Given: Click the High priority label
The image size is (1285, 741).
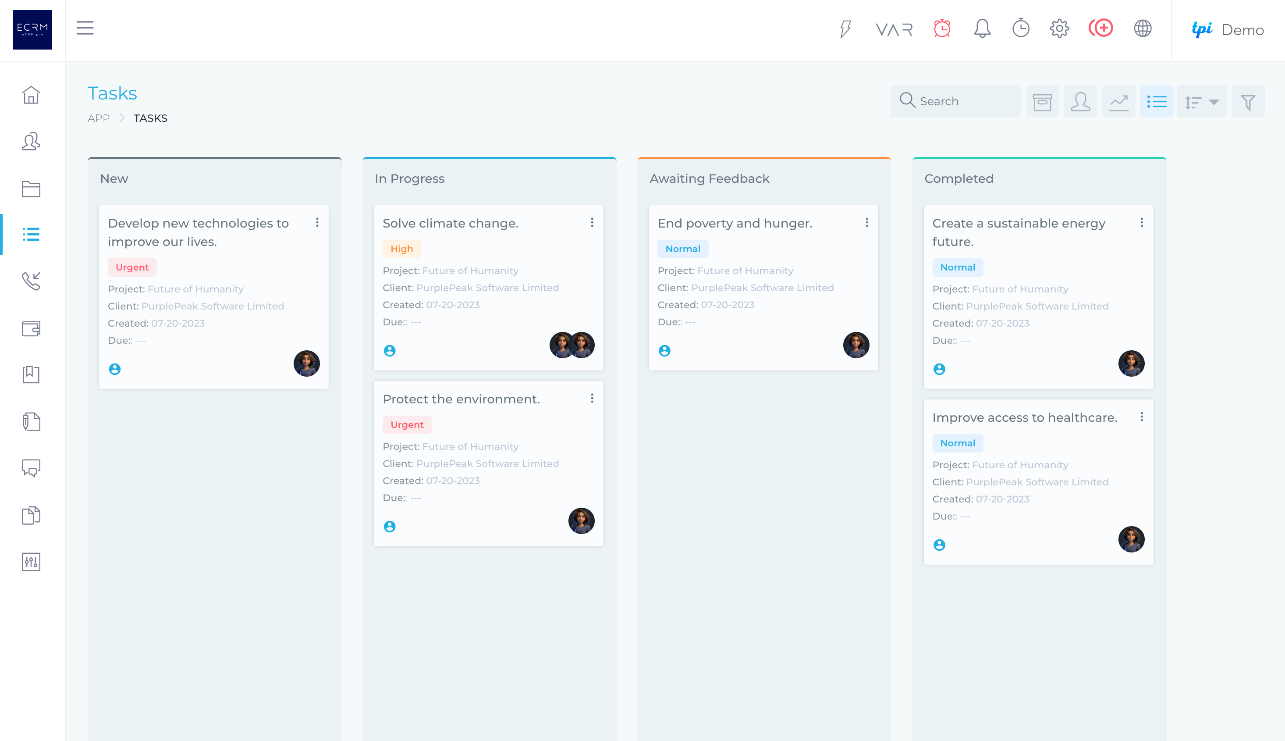Looking at the screenshot, I should coord(402,249).
